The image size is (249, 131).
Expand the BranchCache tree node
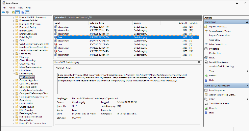[14, 30]
